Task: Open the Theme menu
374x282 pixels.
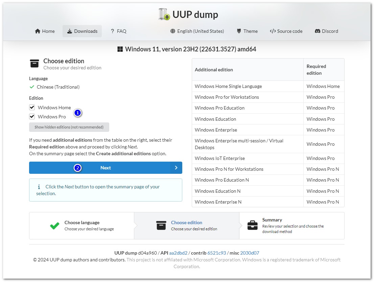Action: tap(247, 31)
